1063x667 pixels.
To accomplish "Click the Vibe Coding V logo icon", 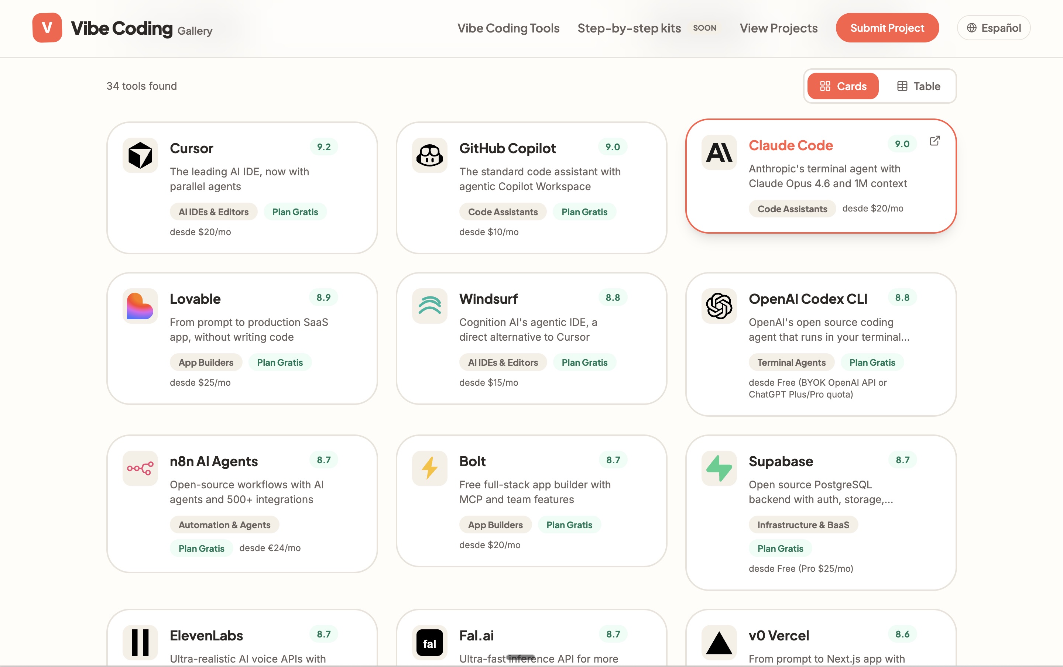I will tap(47, 28).
